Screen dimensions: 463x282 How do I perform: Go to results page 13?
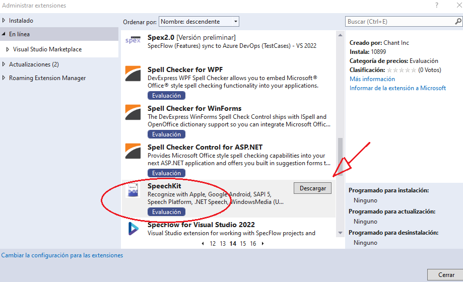[x=223, y=244]
